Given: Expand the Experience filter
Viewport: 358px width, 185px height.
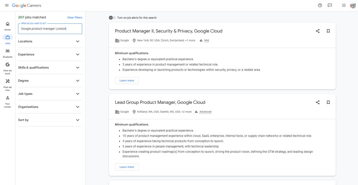Looking at the screenshot, I should (50, 54).
